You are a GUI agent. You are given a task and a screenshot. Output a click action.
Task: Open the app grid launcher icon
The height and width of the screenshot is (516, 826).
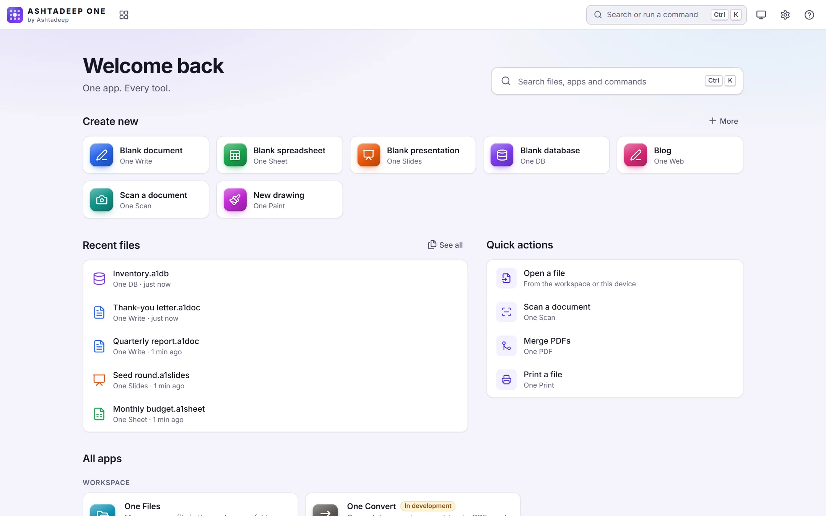(124, 15)
